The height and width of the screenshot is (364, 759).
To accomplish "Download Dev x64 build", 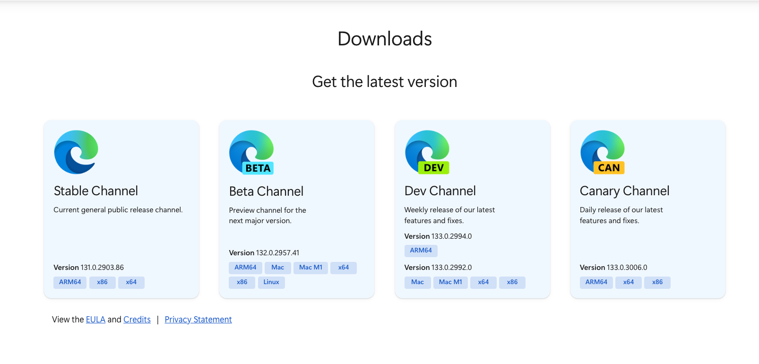I will tap(483, 282).
